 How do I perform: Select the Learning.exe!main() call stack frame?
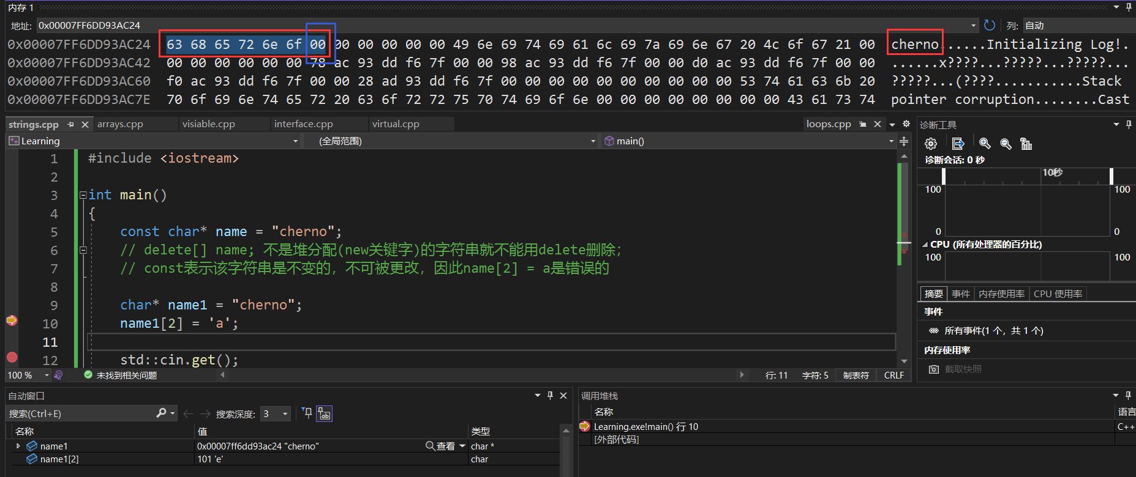coord(645,427)
